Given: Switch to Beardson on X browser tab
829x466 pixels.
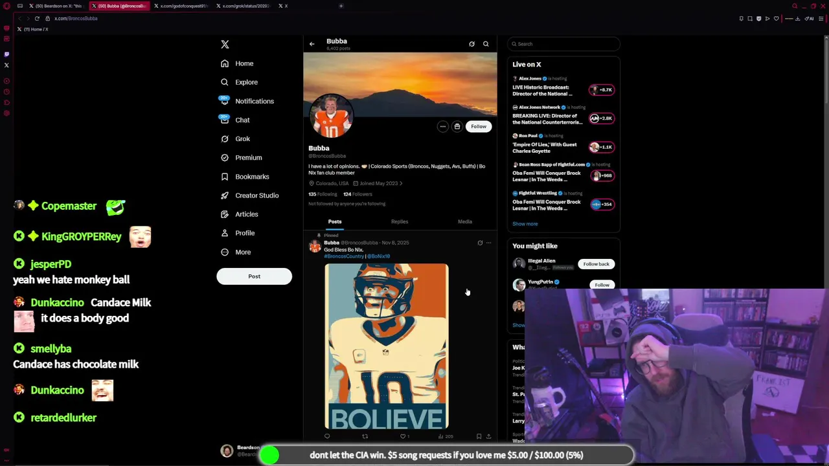Looking at the screenshot, I should click(x=56, y=6).
